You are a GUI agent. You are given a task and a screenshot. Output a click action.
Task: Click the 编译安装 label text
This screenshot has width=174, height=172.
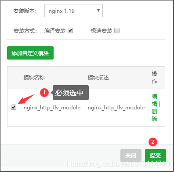(x=55, y=31)
